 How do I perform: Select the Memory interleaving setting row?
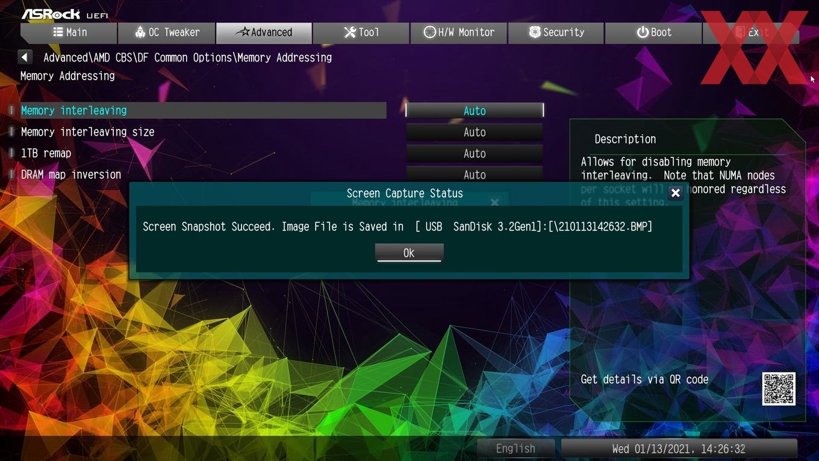click(x=203, y=110)
